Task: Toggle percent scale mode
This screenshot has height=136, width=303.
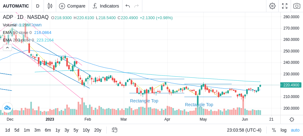Action: coord(274,130)
